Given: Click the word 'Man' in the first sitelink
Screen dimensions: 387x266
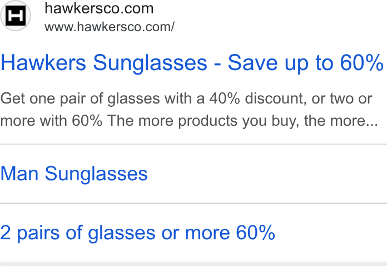Looking at the screenshot, I should click(19, 174).
